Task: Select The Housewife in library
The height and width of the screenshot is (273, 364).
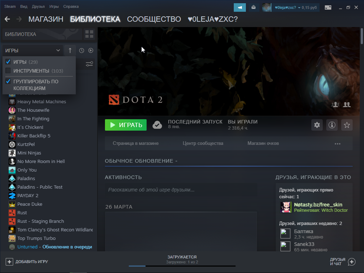Action: (x=33, y=110)
